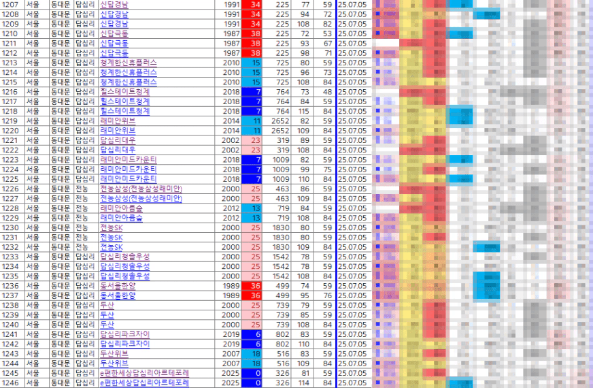The height and width of the screenshot is (388, 593).
Task: Click 동대문 cell in row 1213
Action: point(61,63)
